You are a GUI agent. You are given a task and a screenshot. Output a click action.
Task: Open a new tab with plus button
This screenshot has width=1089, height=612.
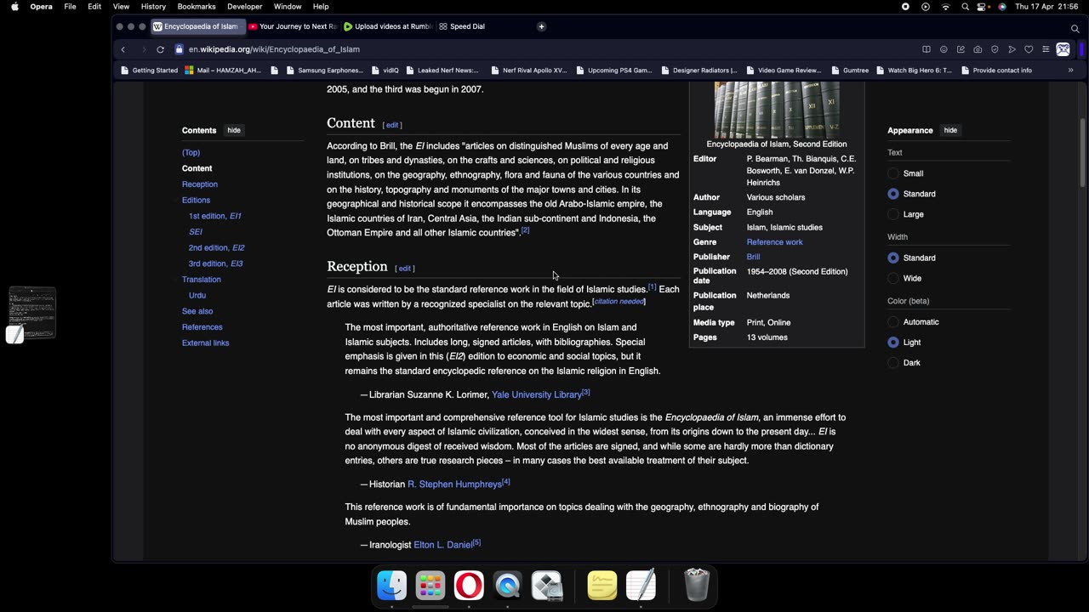pyautogui.click(x=541, y=26)
